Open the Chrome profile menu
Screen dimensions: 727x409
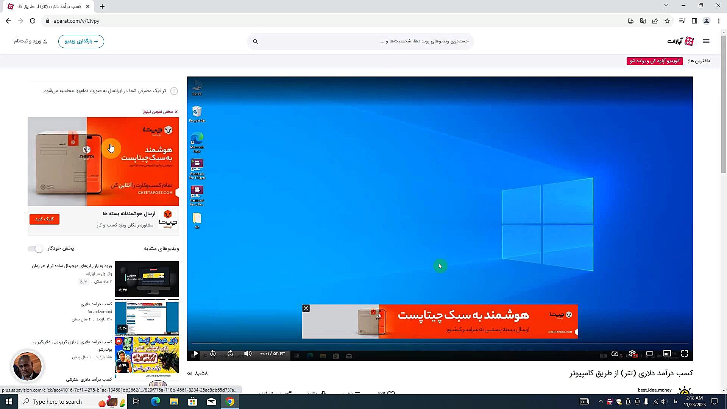coord(707,21)
